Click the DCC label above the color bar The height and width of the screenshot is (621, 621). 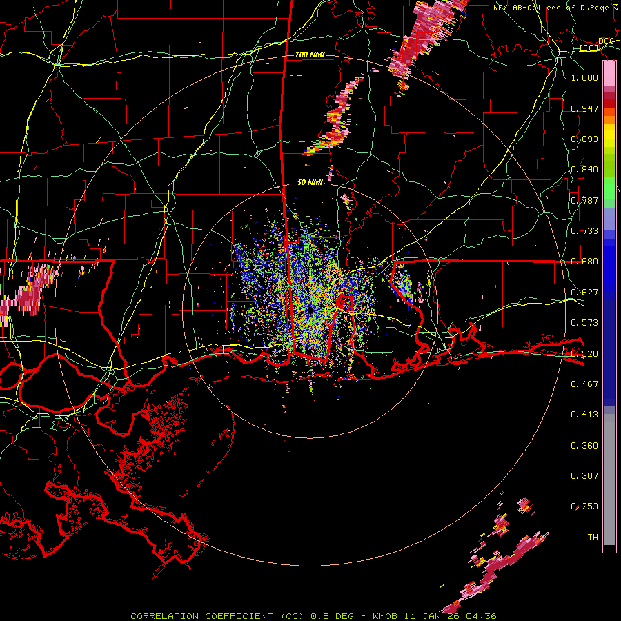pos(606,41)
